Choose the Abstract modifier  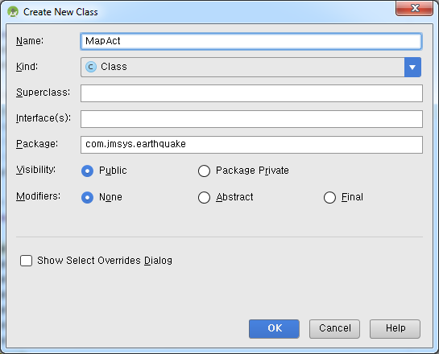click(x=204, y=197)
